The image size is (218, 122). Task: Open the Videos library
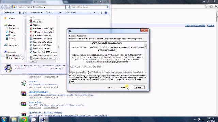pyautogui.click(x=12, y=38)
